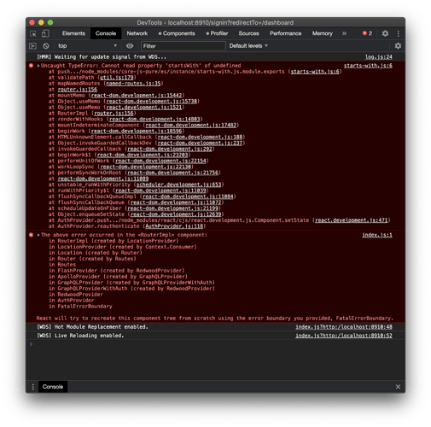Close the bottom drawer with X

tap(398, 387)
